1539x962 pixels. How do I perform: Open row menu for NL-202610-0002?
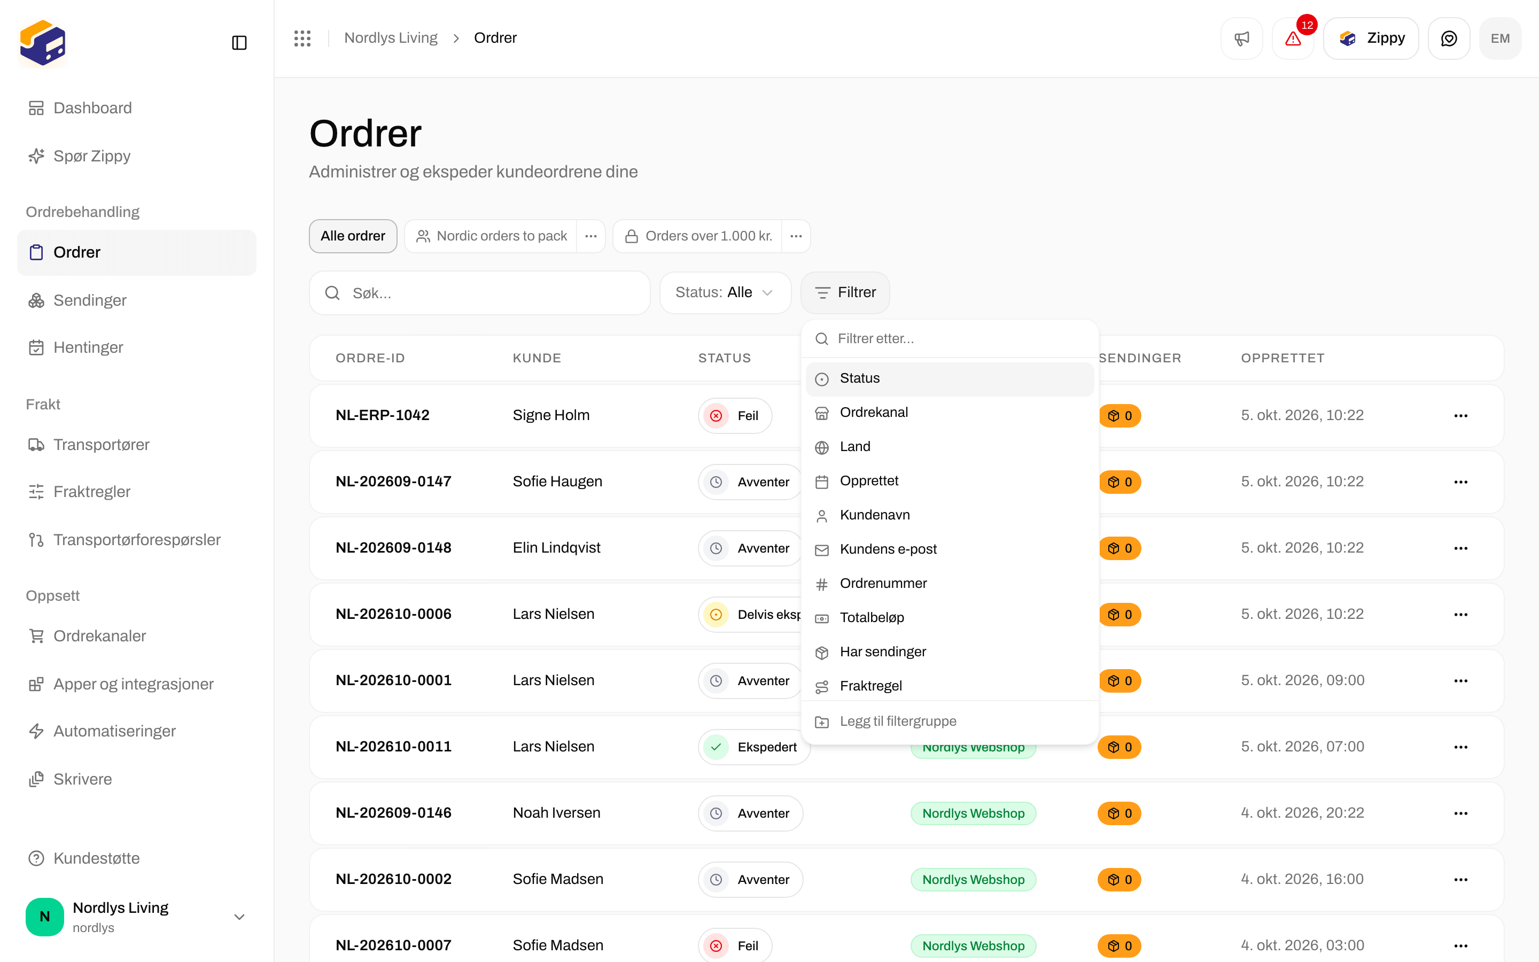pyautogui.click(x=1461, y=879)
